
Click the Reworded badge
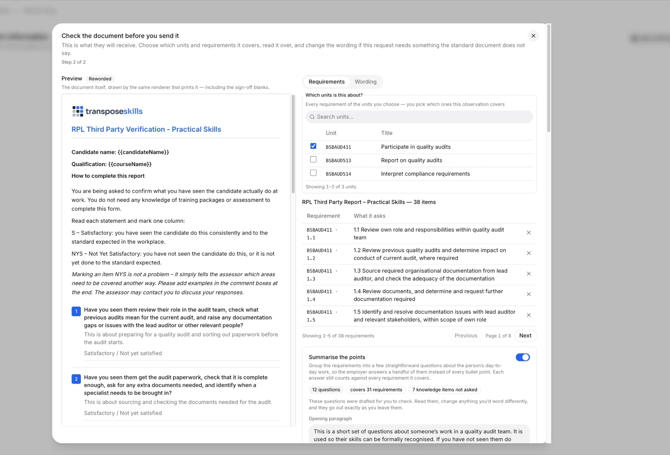coord(100,79)
